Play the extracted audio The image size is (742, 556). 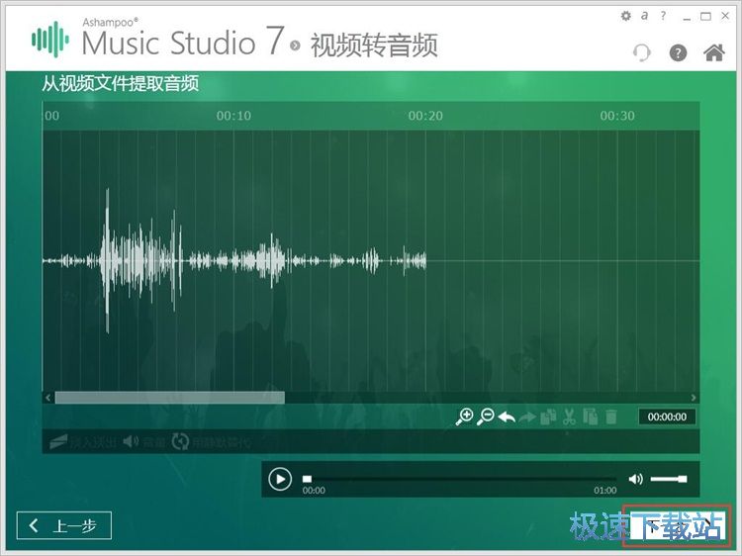[x=280, y=479]
